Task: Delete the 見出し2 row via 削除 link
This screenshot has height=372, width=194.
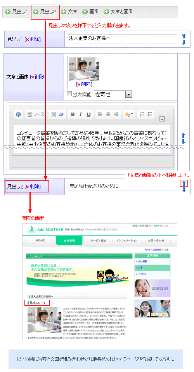Action: (x=33, y=187)
